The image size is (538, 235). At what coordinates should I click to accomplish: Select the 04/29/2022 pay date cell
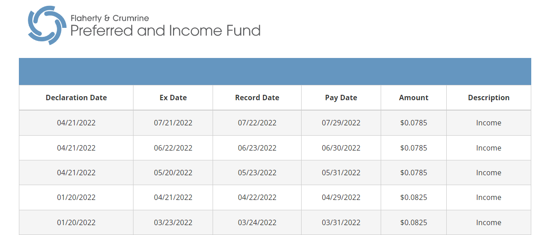(x=341, y=197)
